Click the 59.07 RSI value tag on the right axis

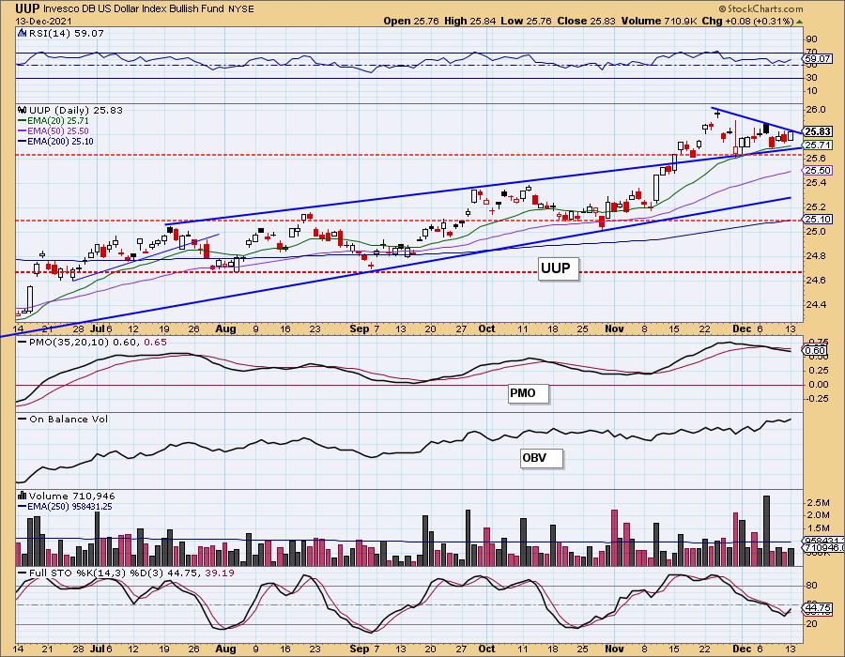[818, 58]
